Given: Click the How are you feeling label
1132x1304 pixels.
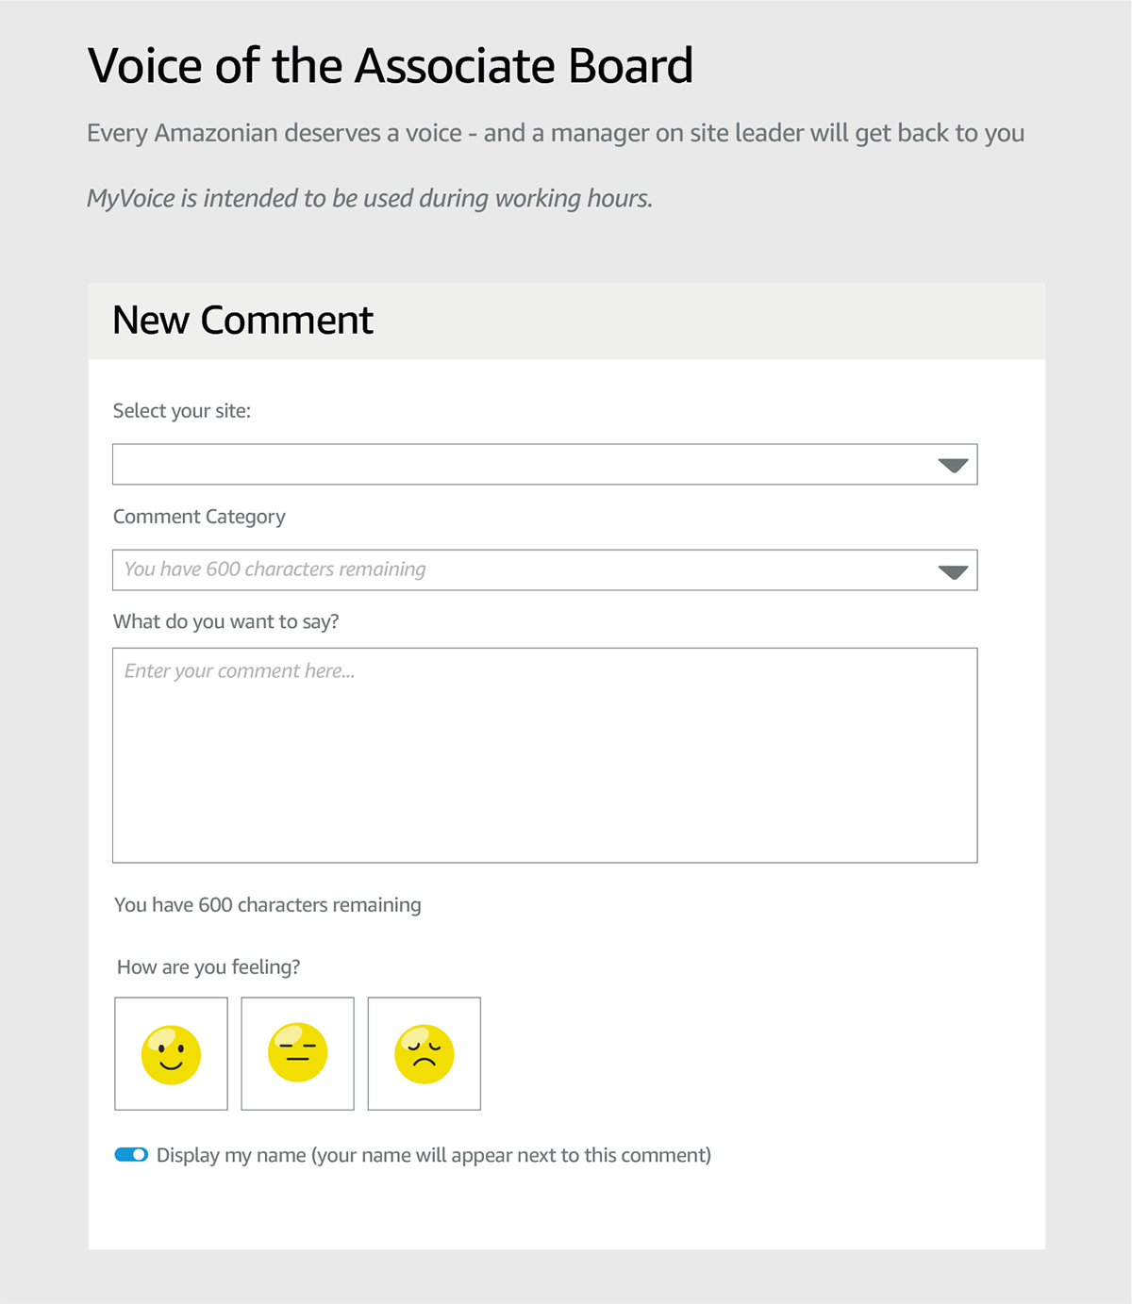Looking at the screenshot, I should coord(208,967).
